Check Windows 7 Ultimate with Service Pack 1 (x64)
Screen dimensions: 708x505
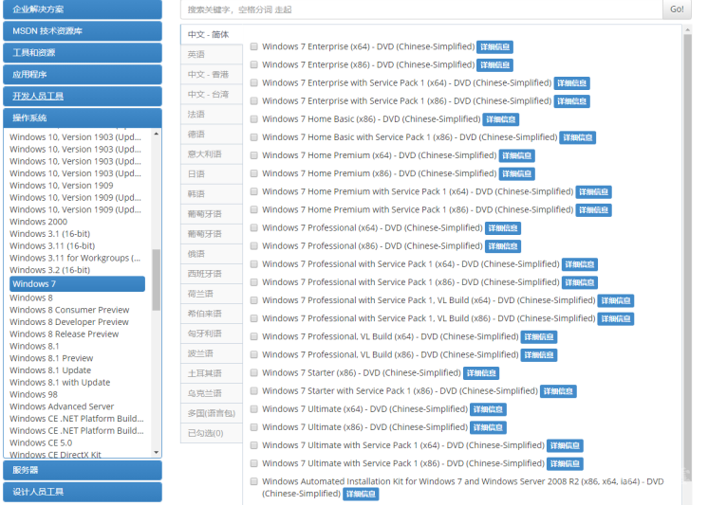click(x=254, y=445)
